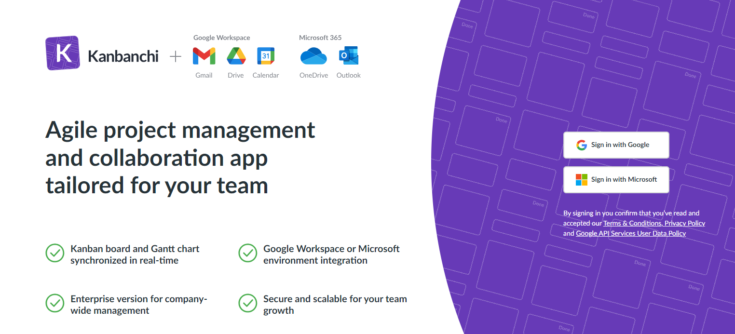Screen dimensions: 735x334
Task: Click the Calendar text label
Action: pyautogui.click(x=266, y=75)
